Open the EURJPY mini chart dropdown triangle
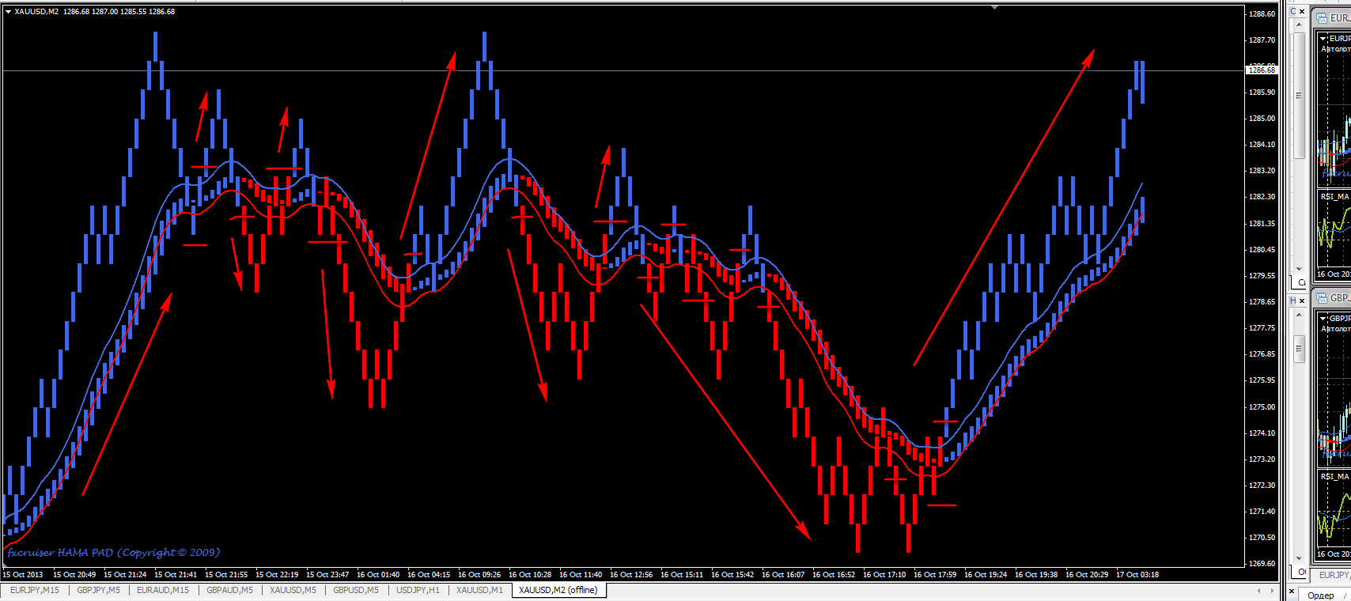Viewport: 1351px width, 601px height. coord(1323,39)
